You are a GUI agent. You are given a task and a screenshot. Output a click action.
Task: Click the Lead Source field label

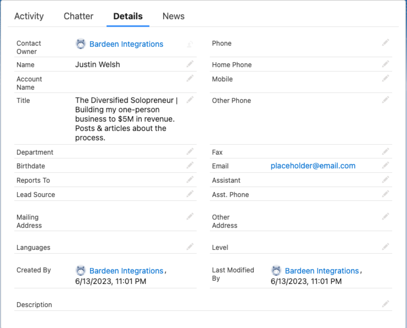coord(36,195)
